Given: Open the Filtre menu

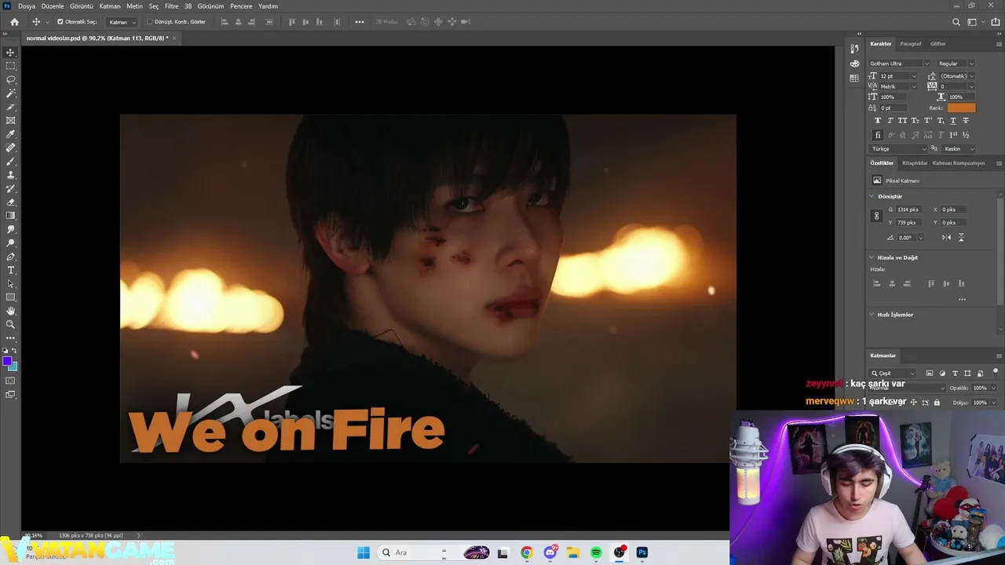Looking at the screenshot, I should 171,5.
